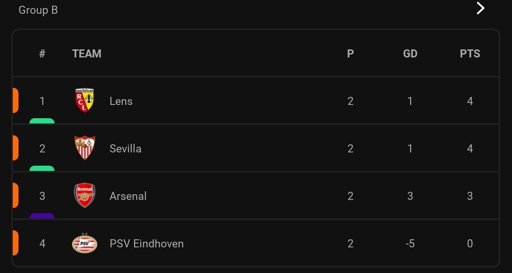Select the Lens team name
This screenshot has height=273, width=512.
pos(121,101)
